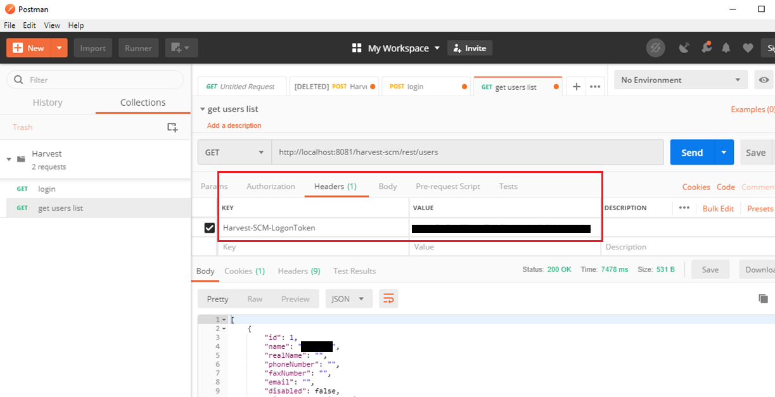This screenshot has width=775, height=397.
Task: Add a new request tab with plus icon
Action: (x=576, y=87)
